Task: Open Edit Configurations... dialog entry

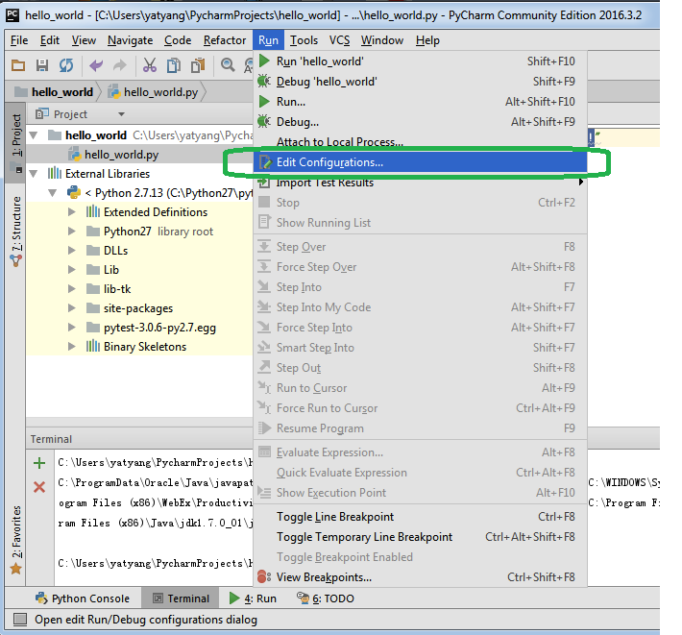Action: point(420,162)
